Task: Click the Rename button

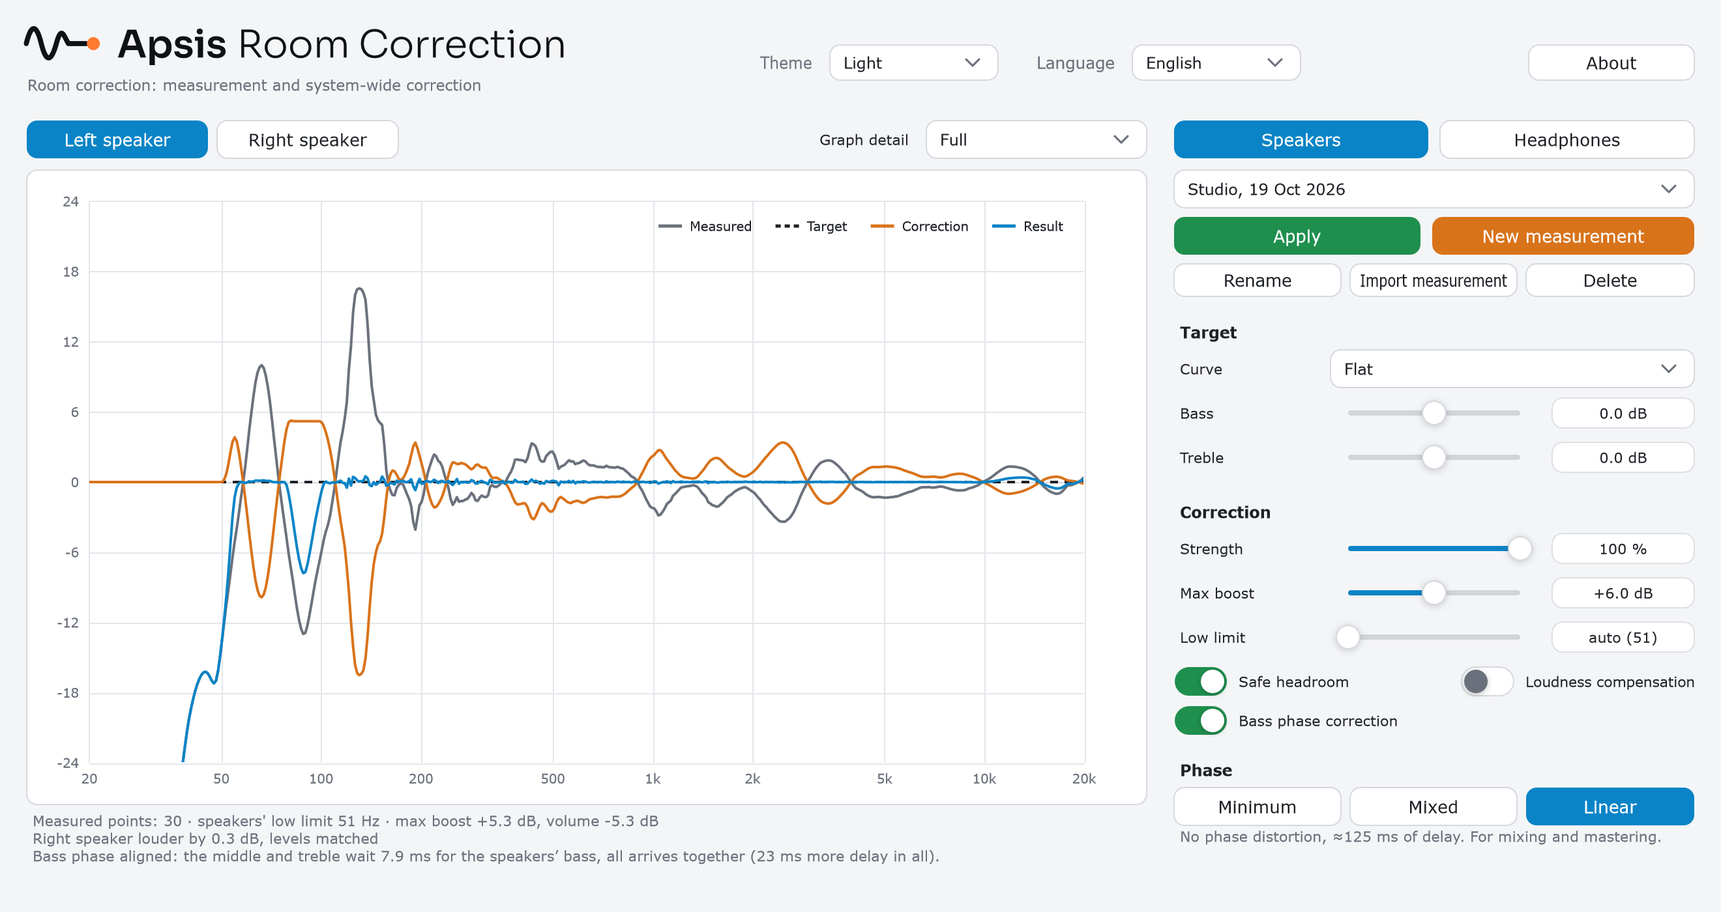Action: (x=1257, y=280)
